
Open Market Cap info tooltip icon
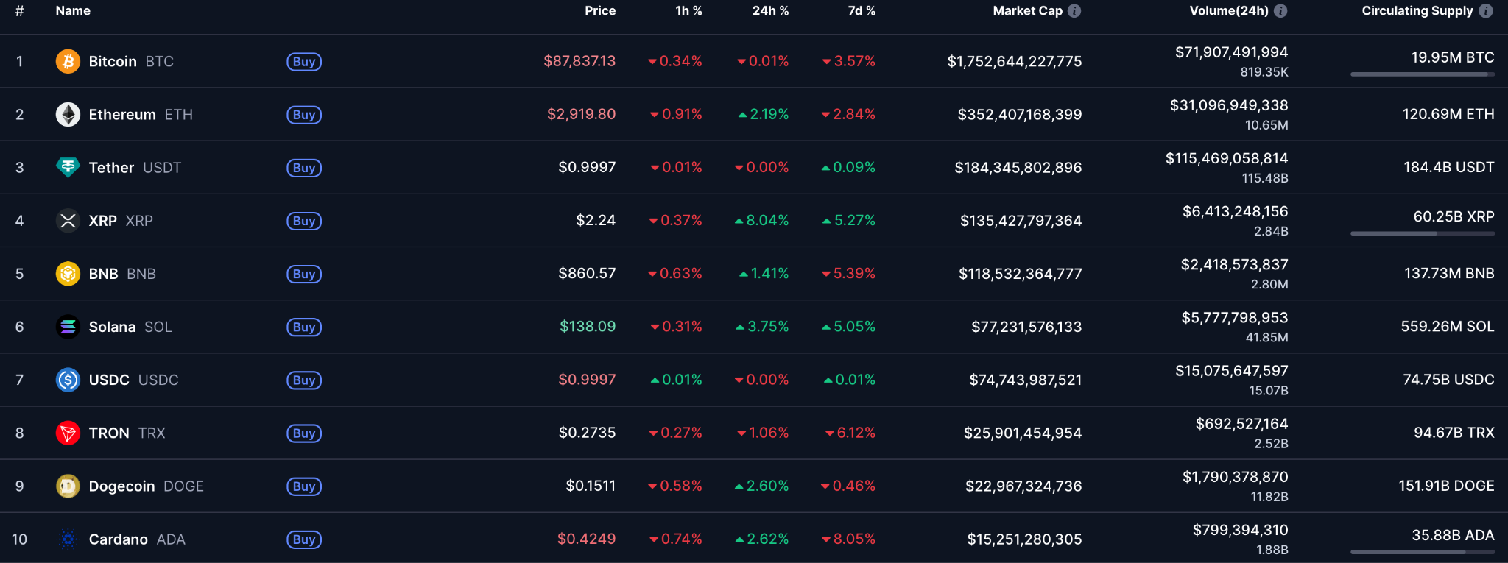coord(1074,11)
